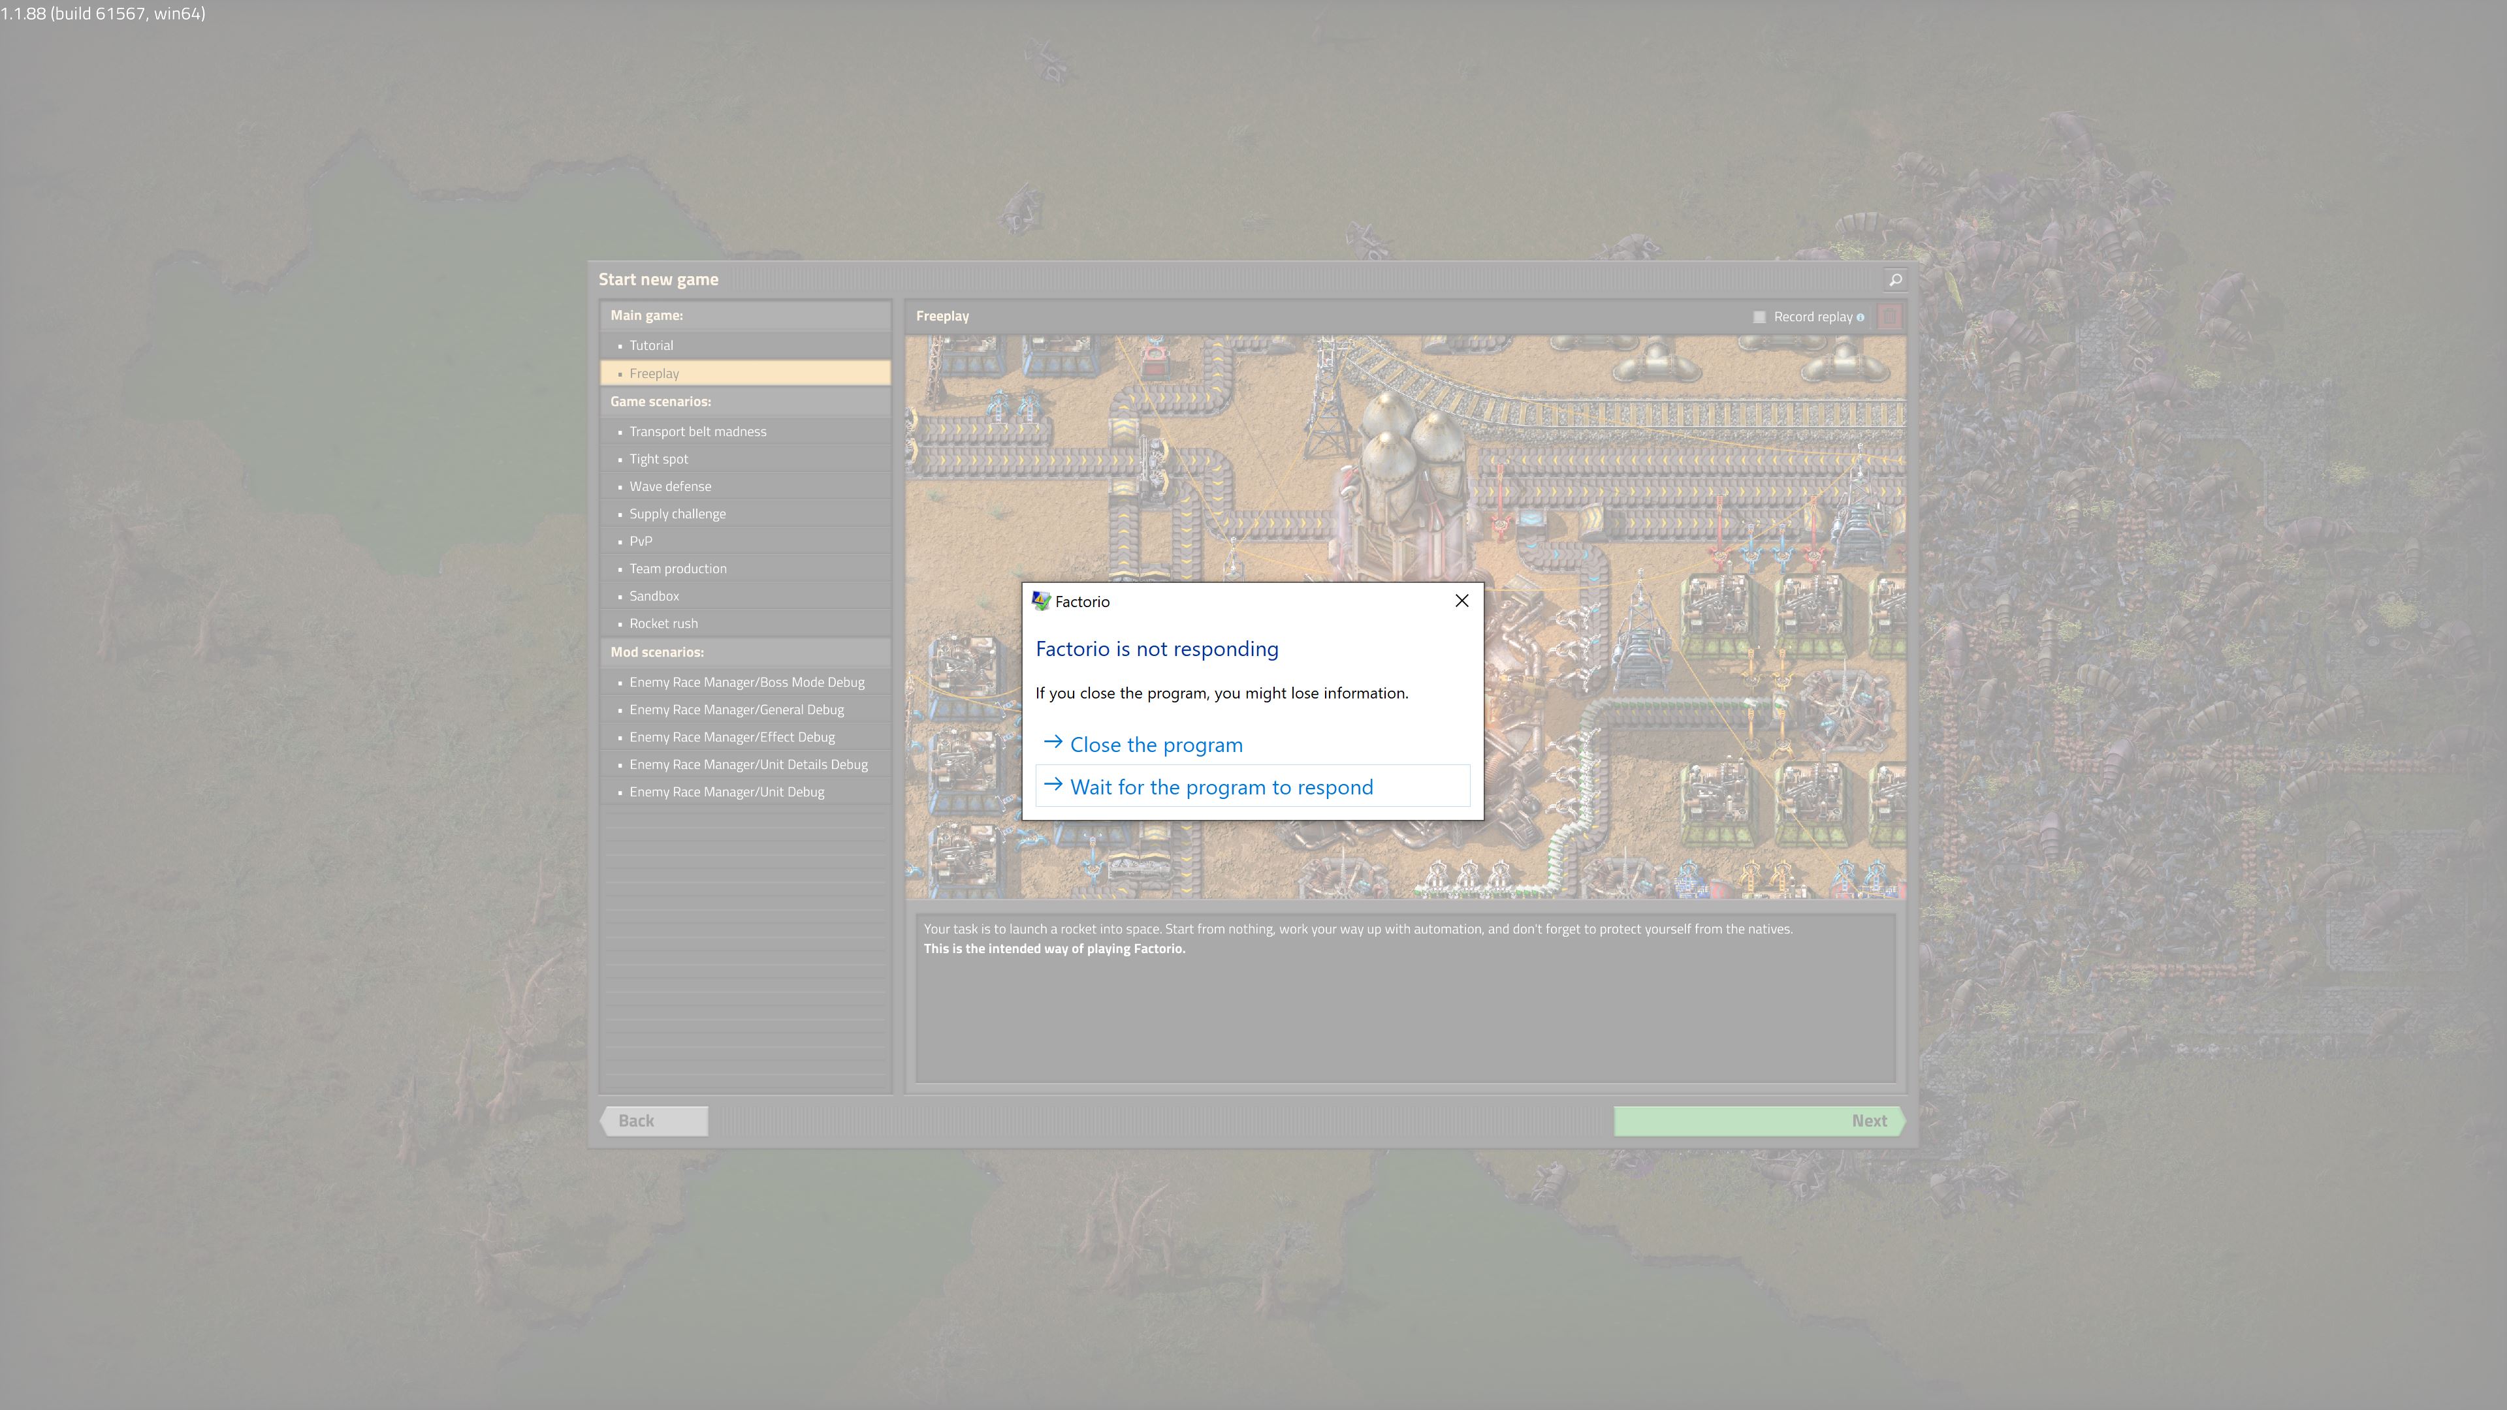This screenshot has height=1410, width=2507.
Task: Select Enemy Race Manager/General Debug
Action: (x=746, y=710)
